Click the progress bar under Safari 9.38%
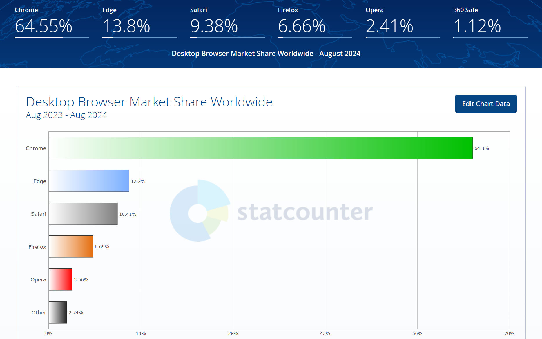Screen dimensions: 542x339 click(x=227, y=37)
